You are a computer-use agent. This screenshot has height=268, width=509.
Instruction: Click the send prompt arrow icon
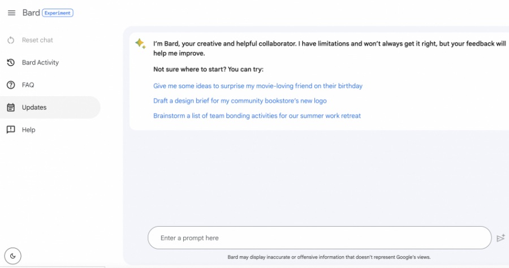501,238
